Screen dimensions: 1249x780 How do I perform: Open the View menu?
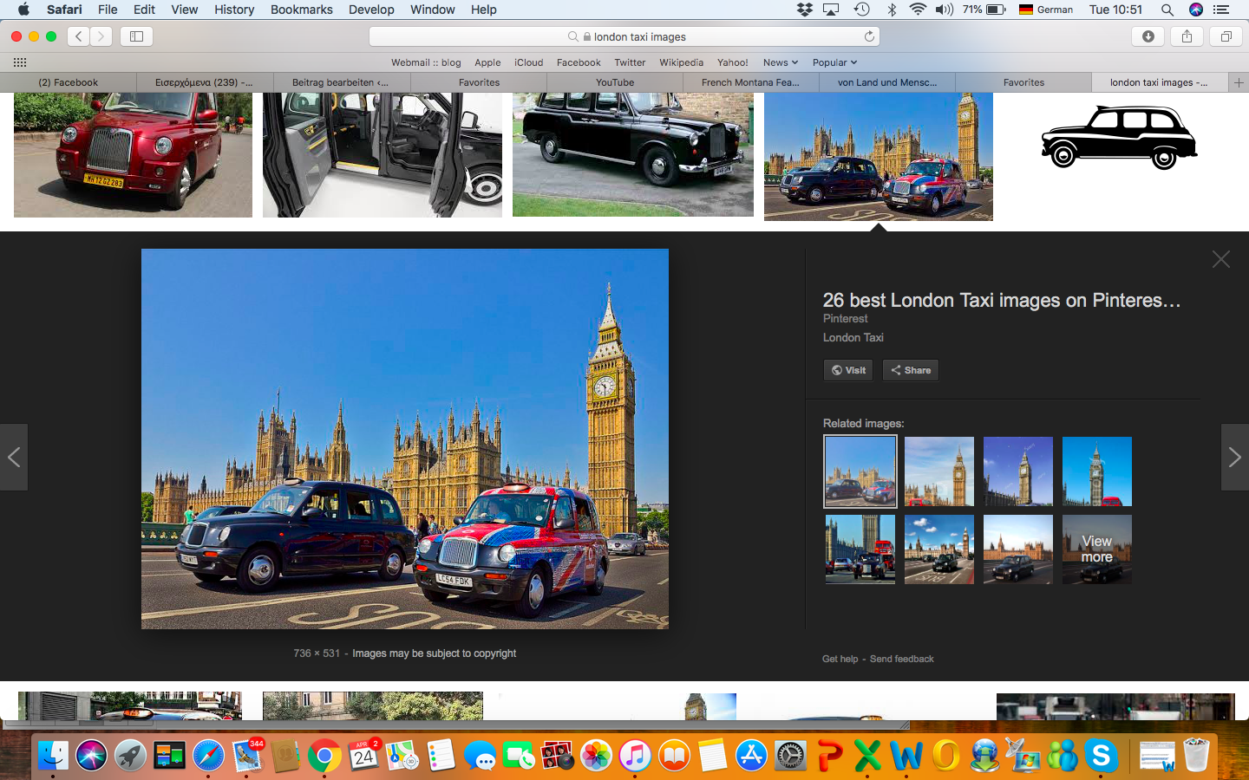coord(184,10)
